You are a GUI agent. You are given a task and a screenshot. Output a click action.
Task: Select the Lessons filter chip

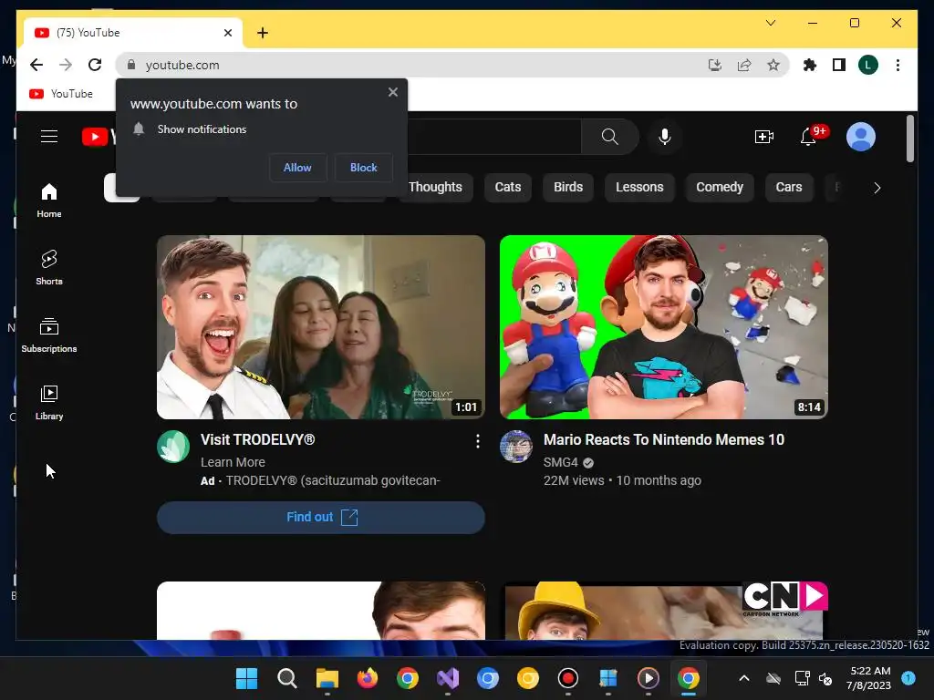pyautogui.click(x=639, y=188)
